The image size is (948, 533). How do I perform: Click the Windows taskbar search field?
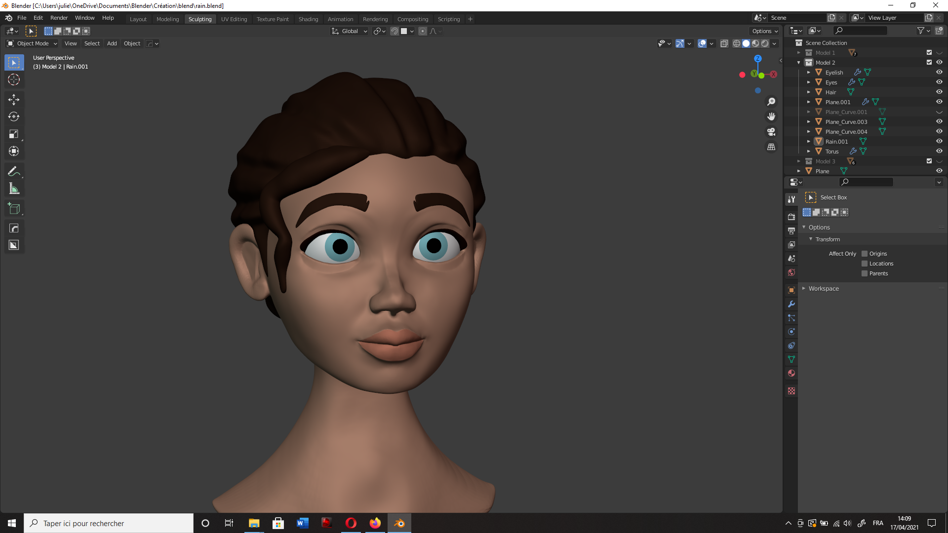pyautogui.click(x=109, y=523)
